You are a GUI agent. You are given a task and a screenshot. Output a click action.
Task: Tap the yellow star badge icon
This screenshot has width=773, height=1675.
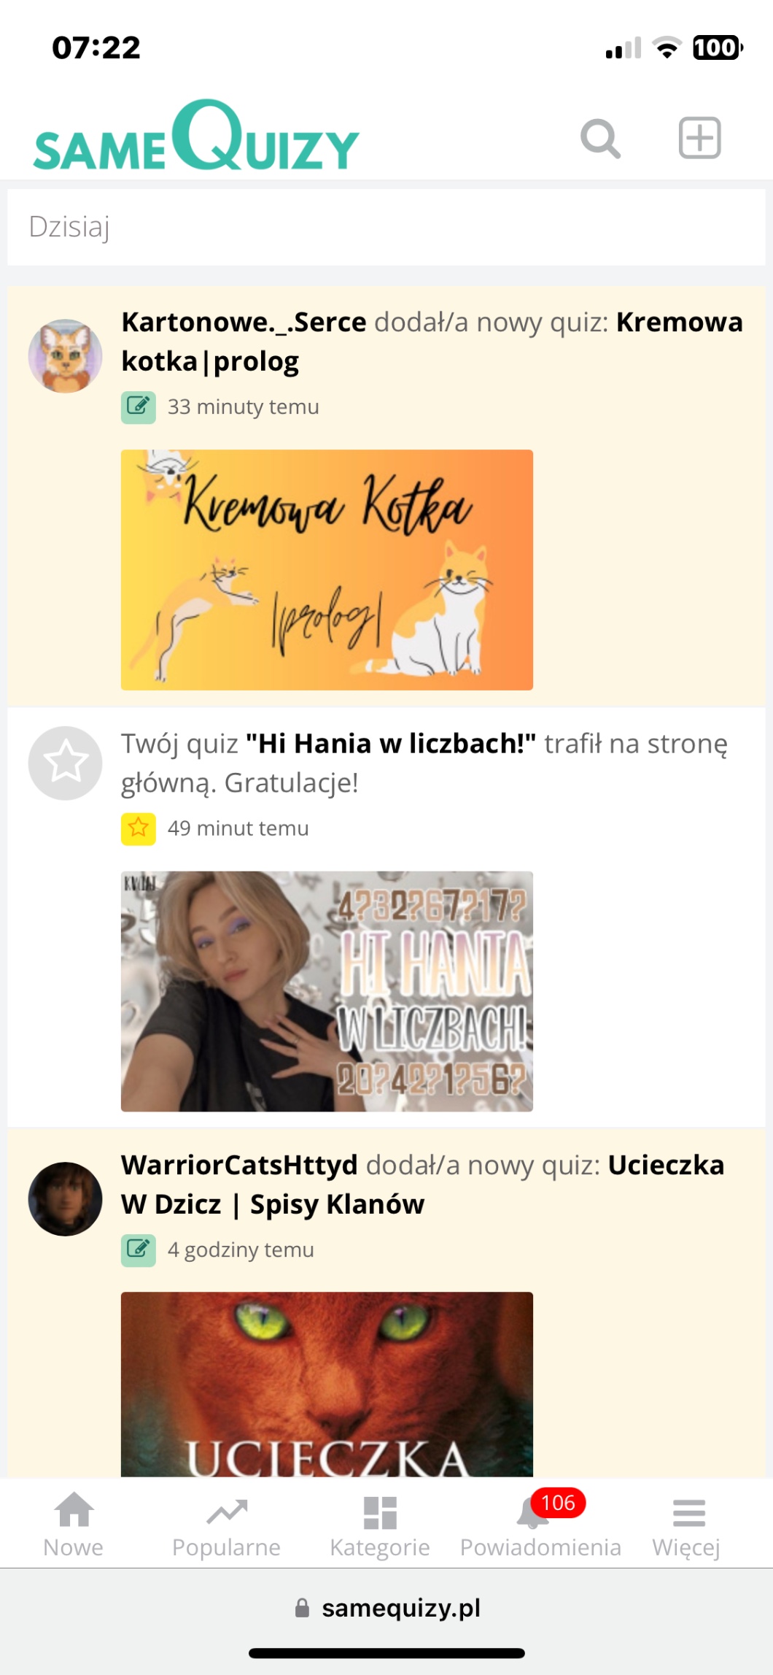[x=139, y=828]
